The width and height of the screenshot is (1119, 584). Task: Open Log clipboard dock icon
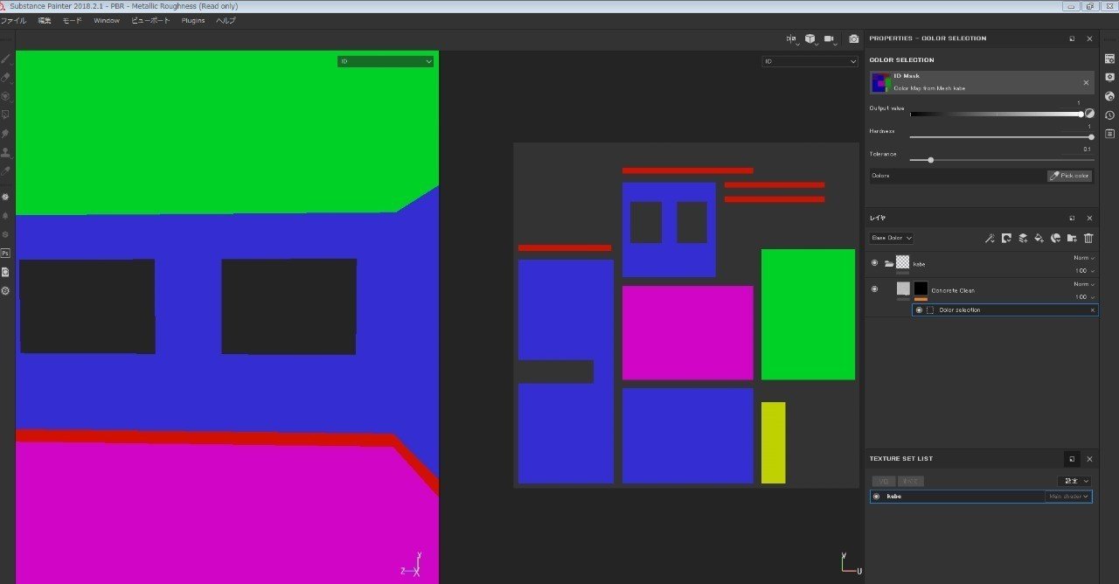1109,134
